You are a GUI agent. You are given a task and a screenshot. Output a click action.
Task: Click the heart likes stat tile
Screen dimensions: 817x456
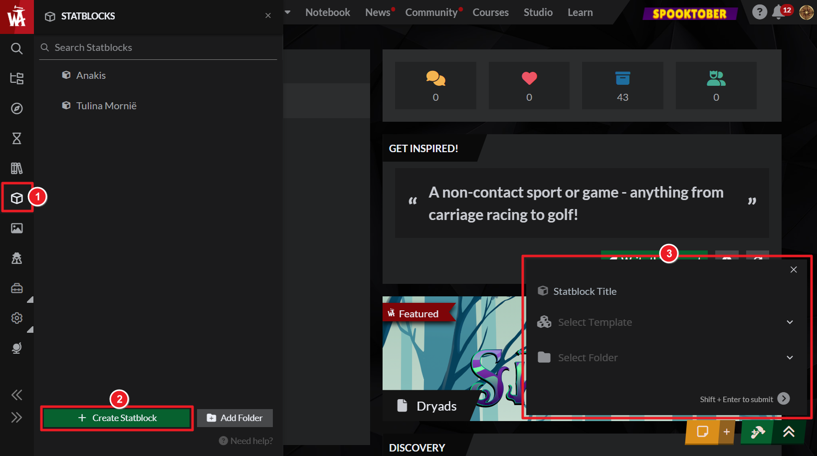(x=529, y=85)
